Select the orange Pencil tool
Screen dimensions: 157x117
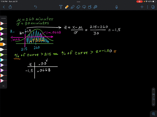click(x=67, y=7)
